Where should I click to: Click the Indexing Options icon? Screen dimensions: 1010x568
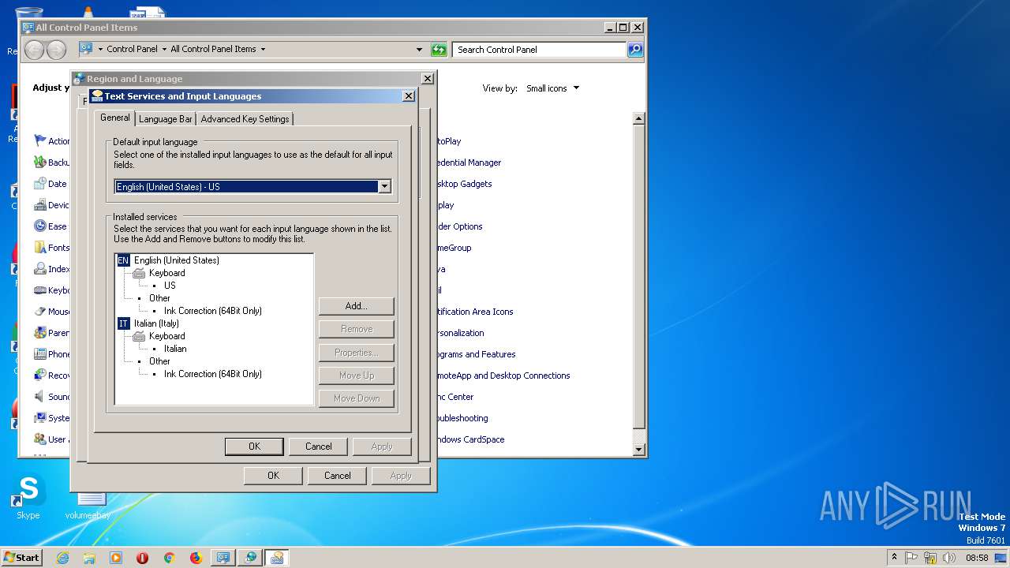[x=40, y=269]
